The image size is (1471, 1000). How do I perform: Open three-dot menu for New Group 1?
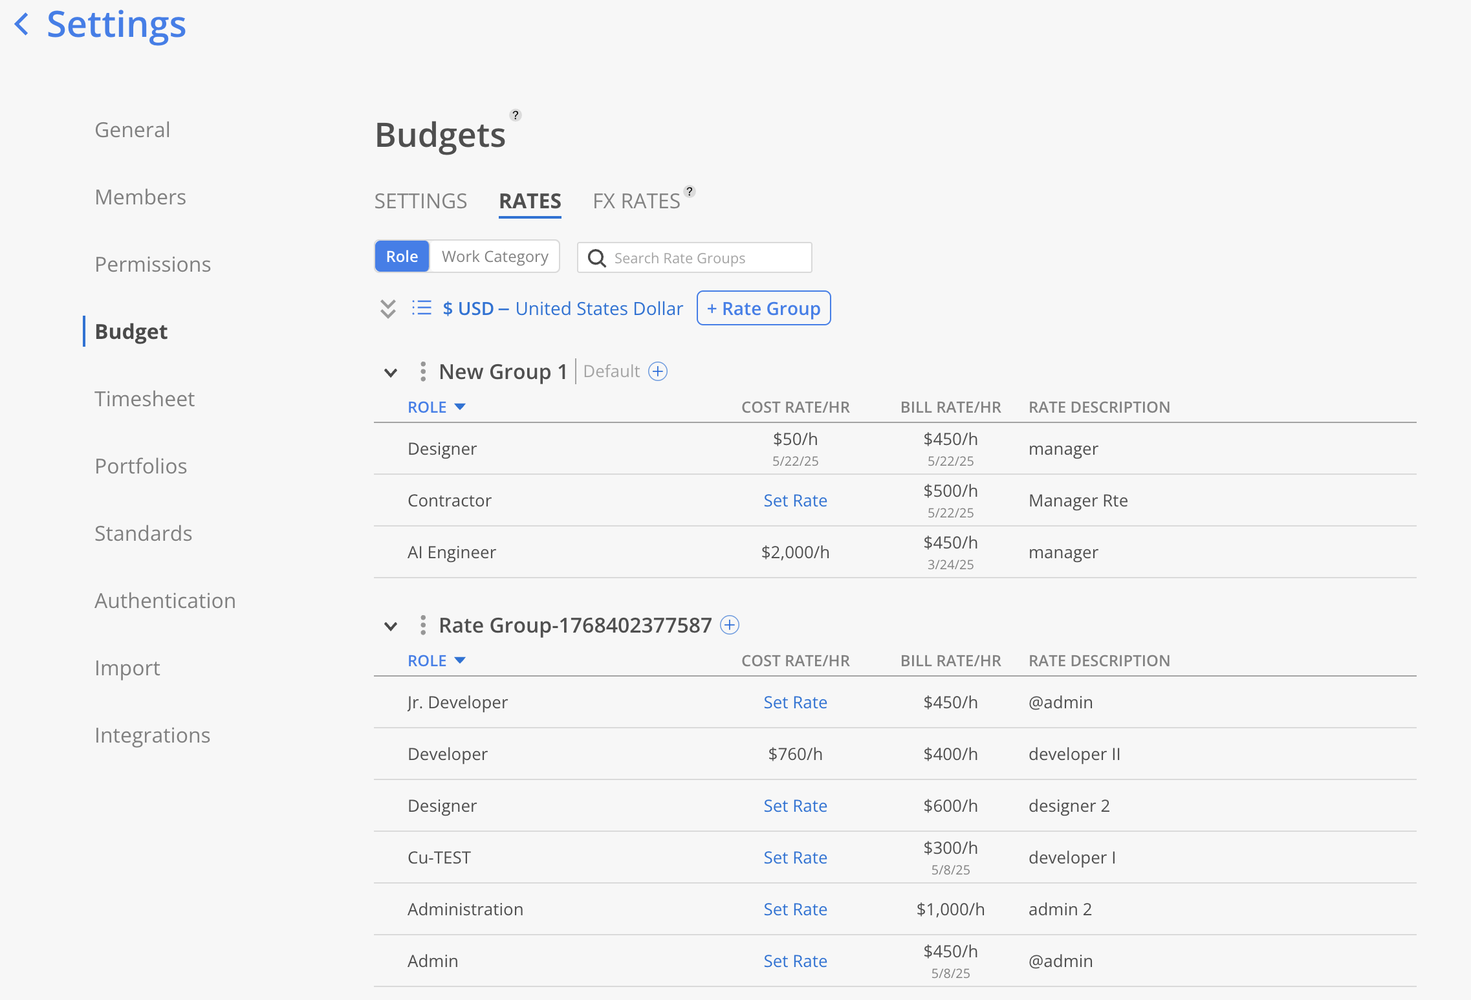pyautogui.click(x=422, y=371)
